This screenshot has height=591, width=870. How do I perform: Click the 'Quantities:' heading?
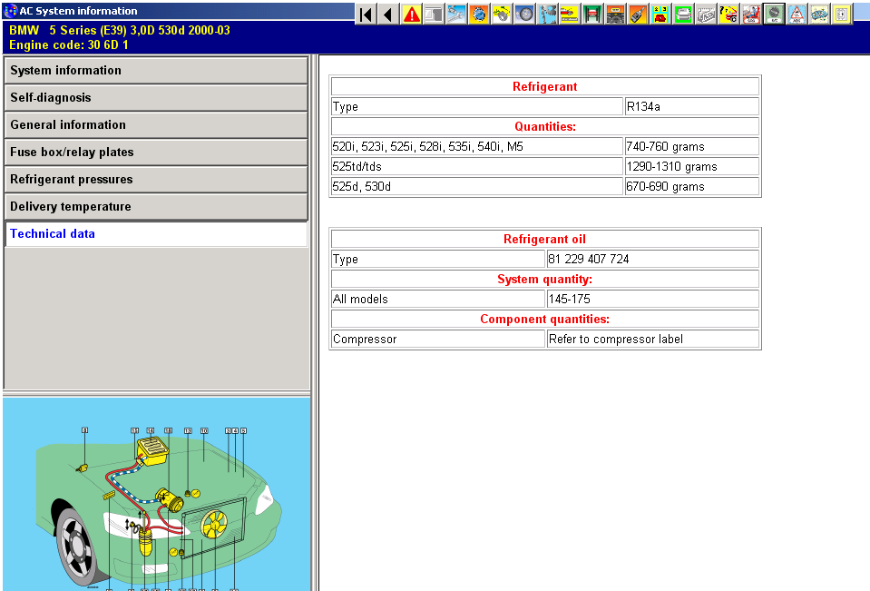(x=545, y=127)
